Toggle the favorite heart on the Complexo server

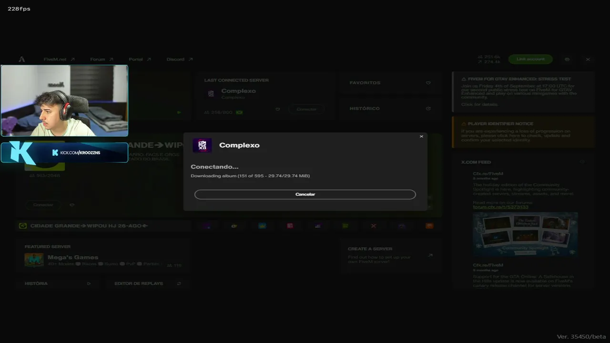pos(278,109)
